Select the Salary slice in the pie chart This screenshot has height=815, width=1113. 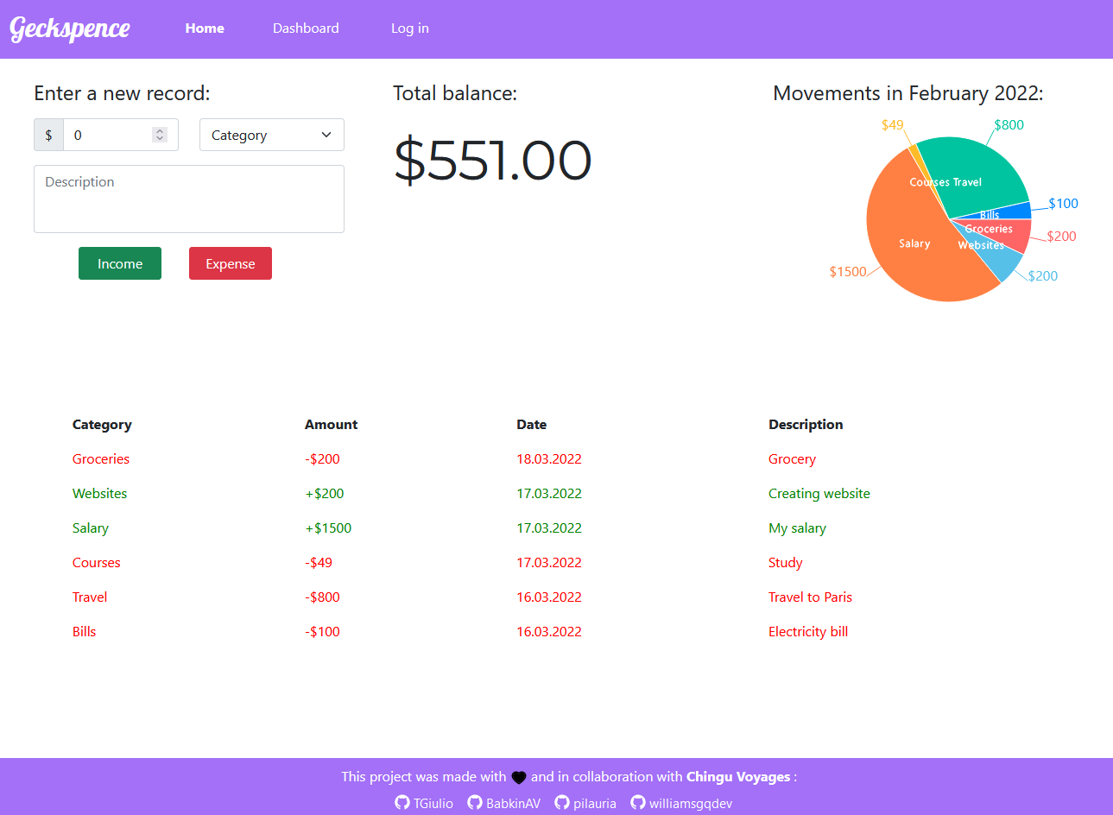[913, 243]
